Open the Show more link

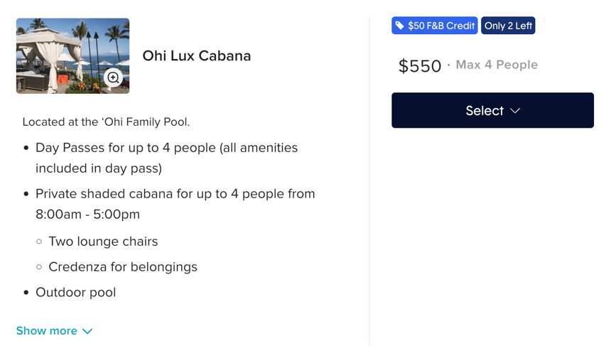pos(54,331)
